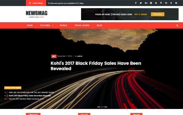Click the NEWSMAG site logo
Viewport: 183px width, 115px height.
pyautogui.click(x=36, y=14)
